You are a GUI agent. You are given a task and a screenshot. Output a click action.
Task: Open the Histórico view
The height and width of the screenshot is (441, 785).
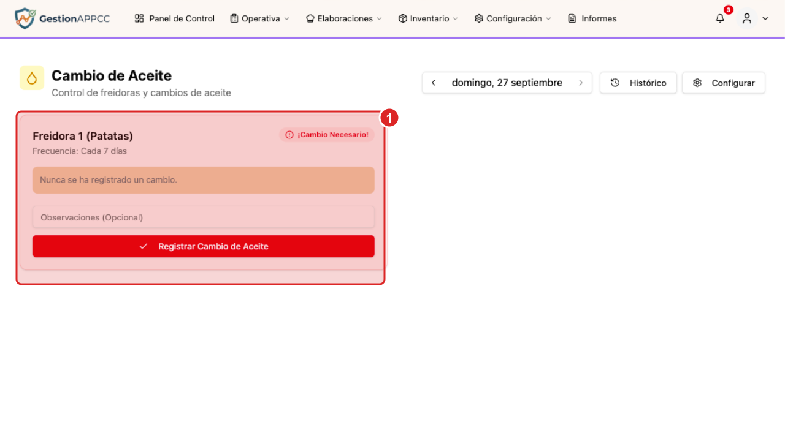(x=638, y=83)
